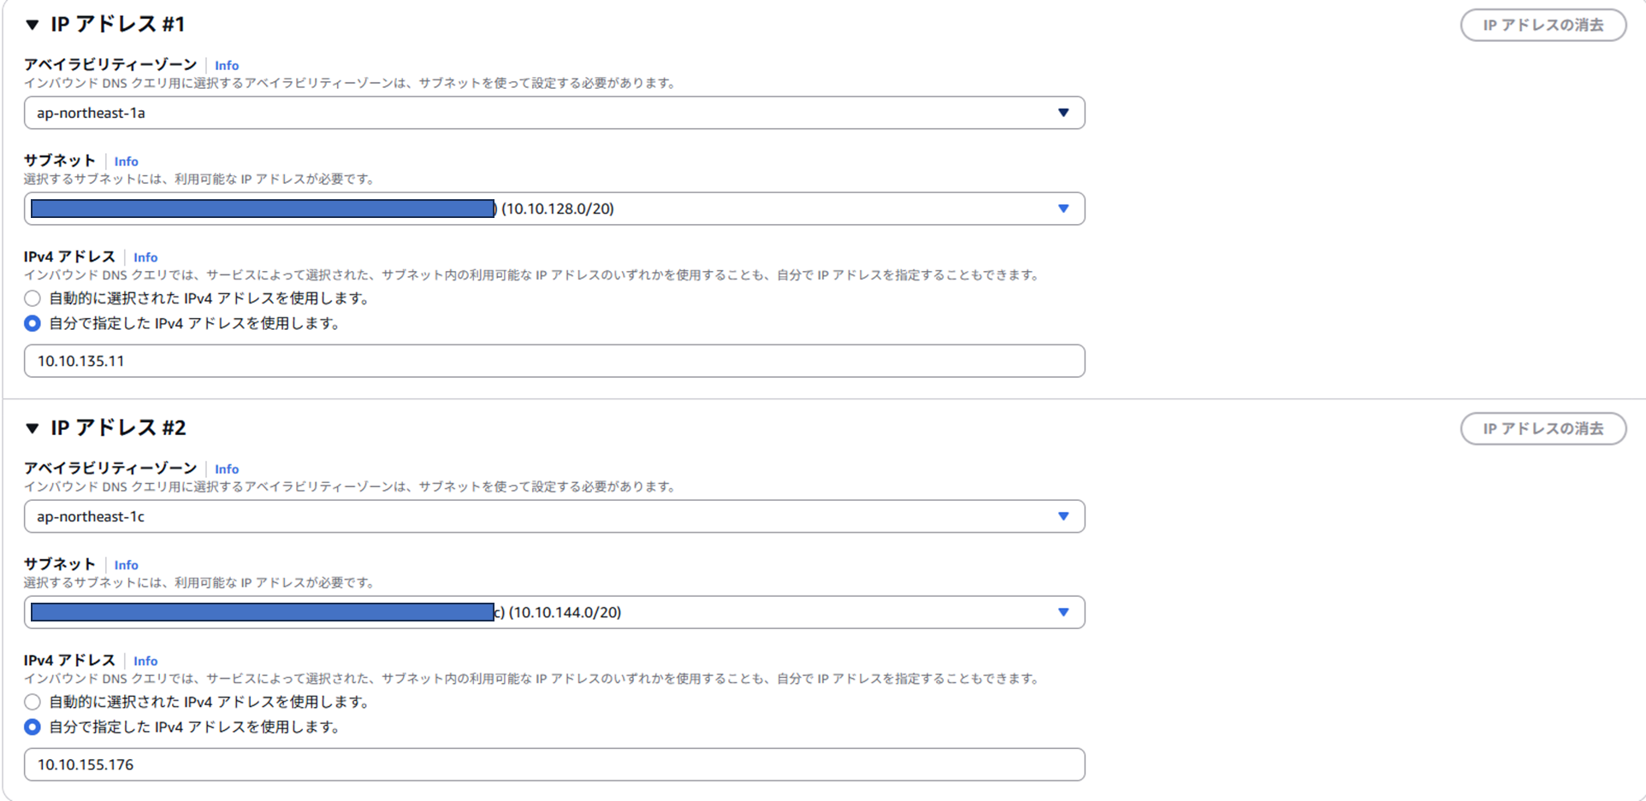Clear IP アドレス #1 with the IP アドレスの消去 button

point(1542,25)
